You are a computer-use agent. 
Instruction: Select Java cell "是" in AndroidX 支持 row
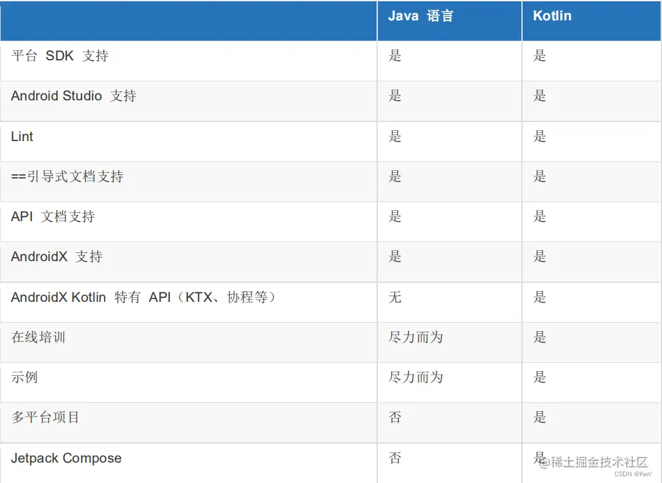pyautogui.click(x=395, y=256)
